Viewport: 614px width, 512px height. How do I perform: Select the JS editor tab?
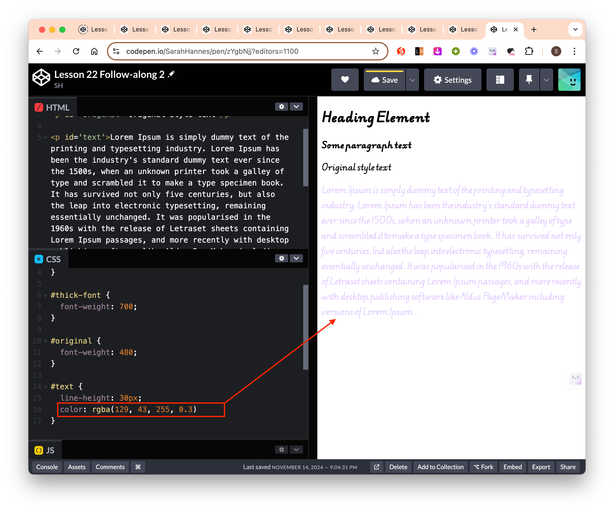45,450
